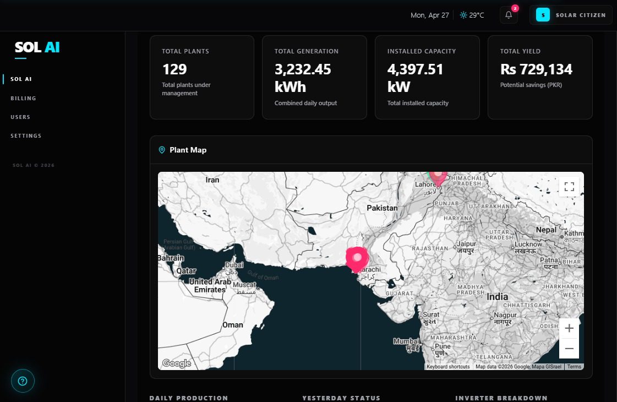This screenshot has height=402, width=617.
Task: Click the Plant Map heading
Action: (188, 150)
